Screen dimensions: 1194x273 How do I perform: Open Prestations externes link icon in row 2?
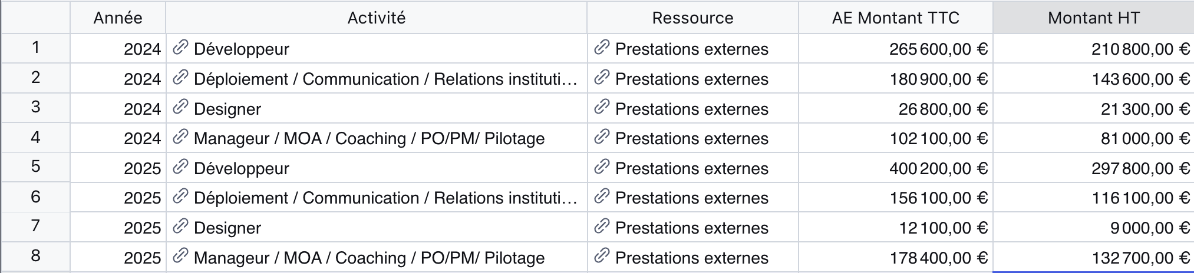(602, 78)
